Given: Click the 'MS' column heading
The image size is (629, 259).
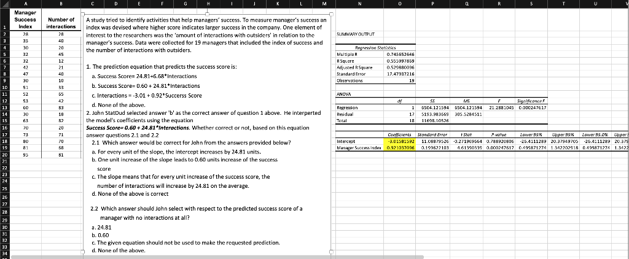Looking at the screenshot, I should pyautogui.click(x=467, y=101).
